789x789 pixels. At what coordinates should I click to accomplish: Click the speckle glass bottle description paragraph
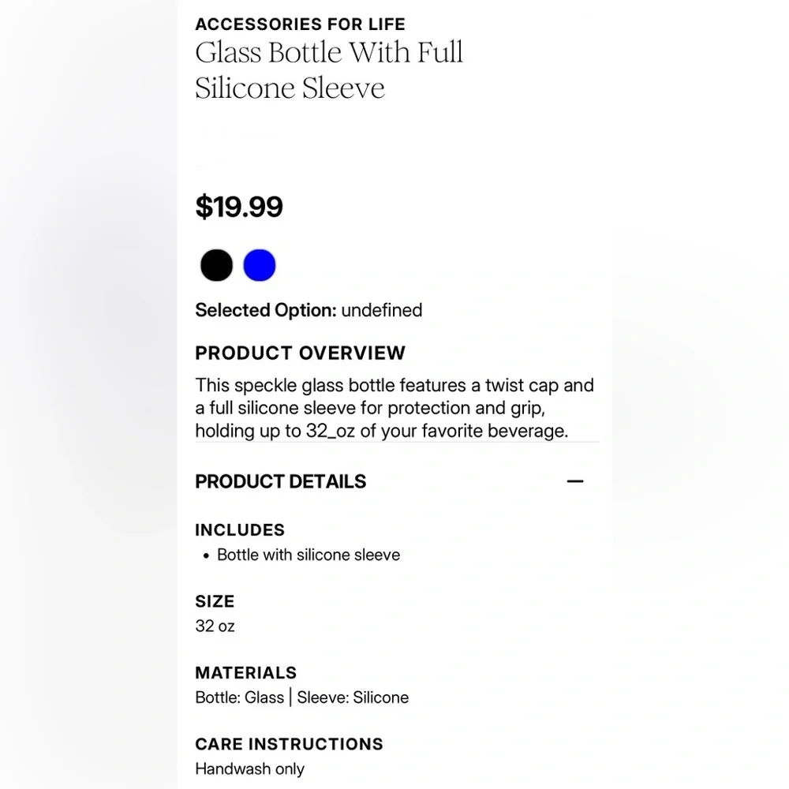394,408
